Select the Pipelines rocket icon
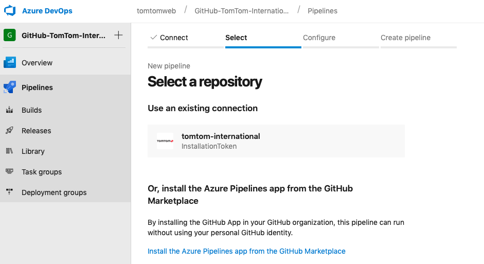 [10, 87]
